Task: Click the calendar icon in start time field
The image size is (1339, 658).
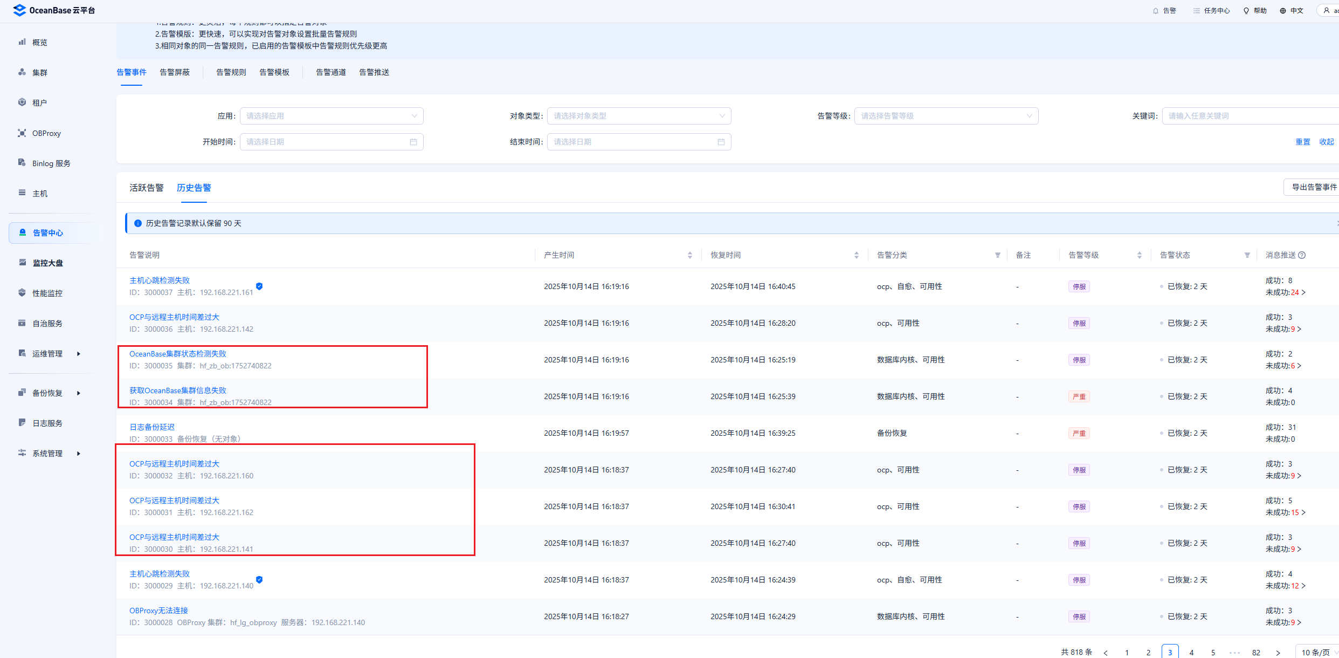Action: click(413, 142)
